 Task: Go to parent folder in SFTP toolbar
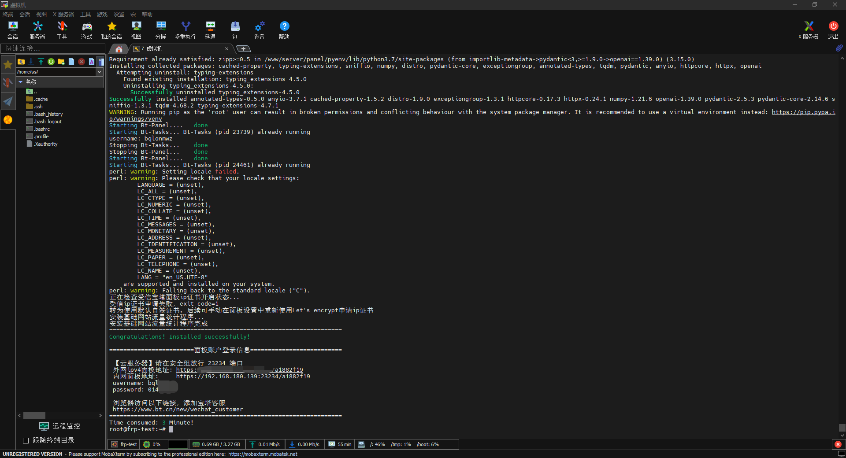[21, 62]
